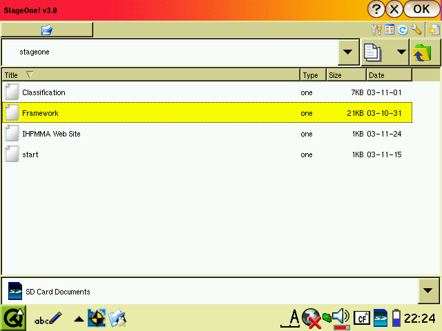This screenshot has height=331, width=442.
Task: Click the globe network disconnected icon
Action: 311,319
